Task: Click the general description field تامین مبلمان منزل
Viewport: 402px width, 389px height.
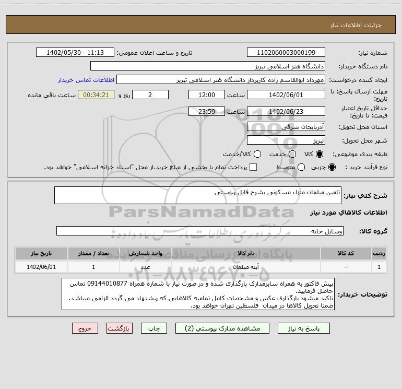Action: 198,195
